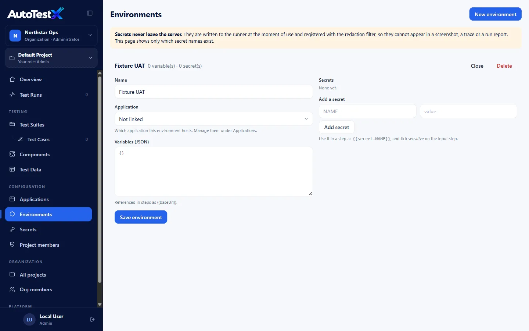Click the '0 variable(s) · 0 secret(s)' text

[x=175, y=66]
